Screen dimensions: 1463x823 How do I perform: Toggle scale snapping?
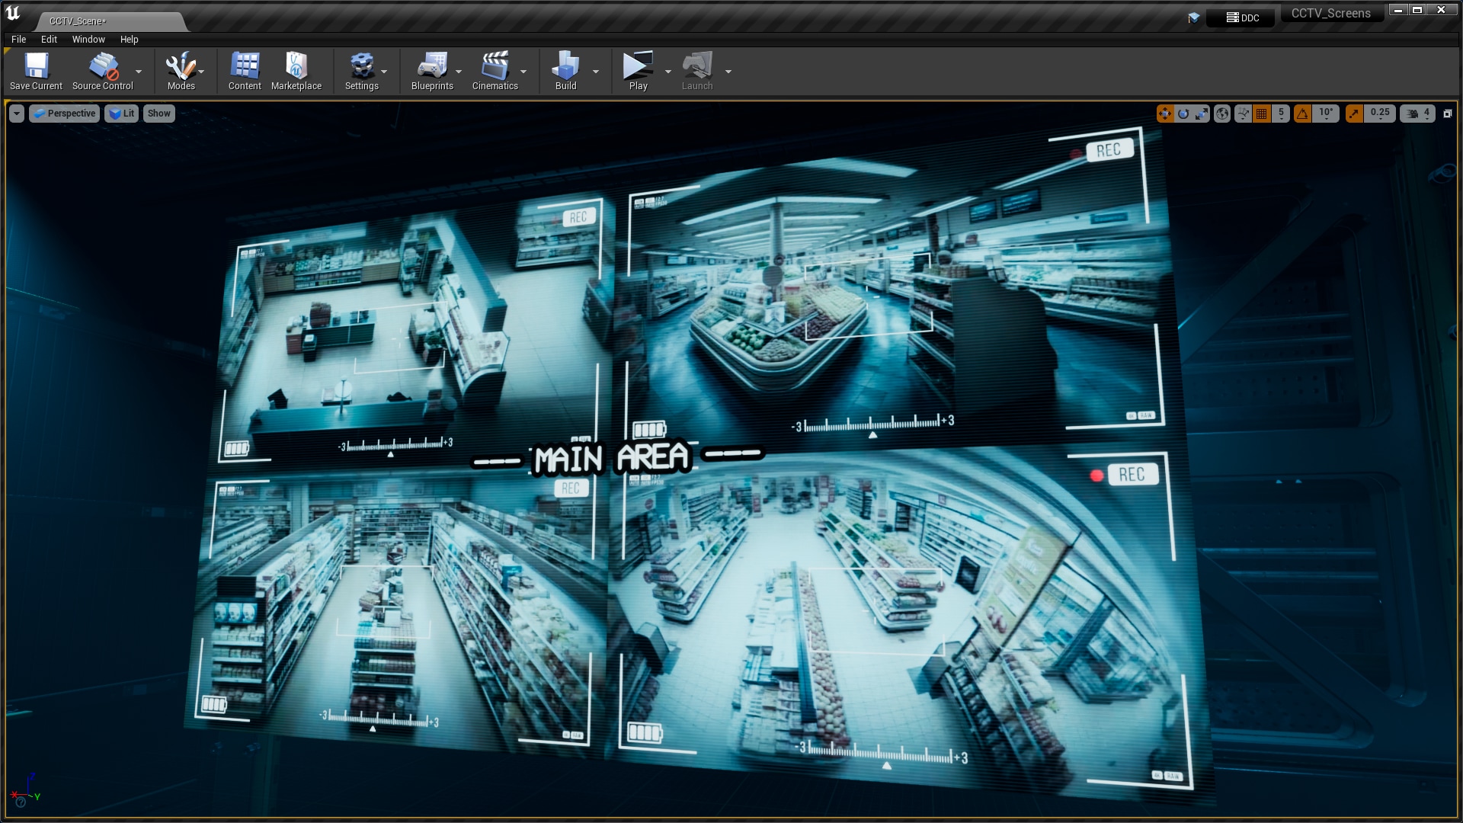[x=1353, y=114]
